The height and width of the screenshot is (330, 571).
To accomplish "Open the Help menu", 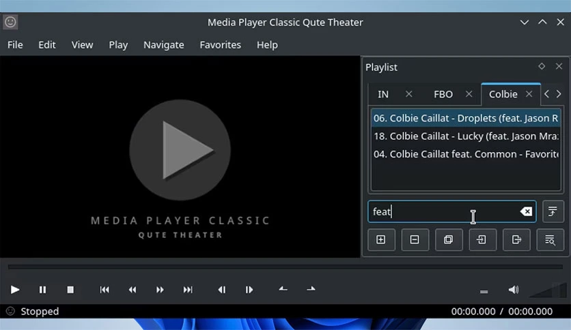I will [x=267, y=45].
